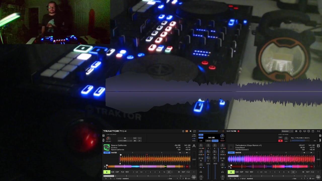Open Traktor preferences gear icon
The height and width of the screenshot is (181, 322).
click(300, 131)
